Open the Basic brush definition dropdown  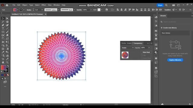(x=74, y=10)
